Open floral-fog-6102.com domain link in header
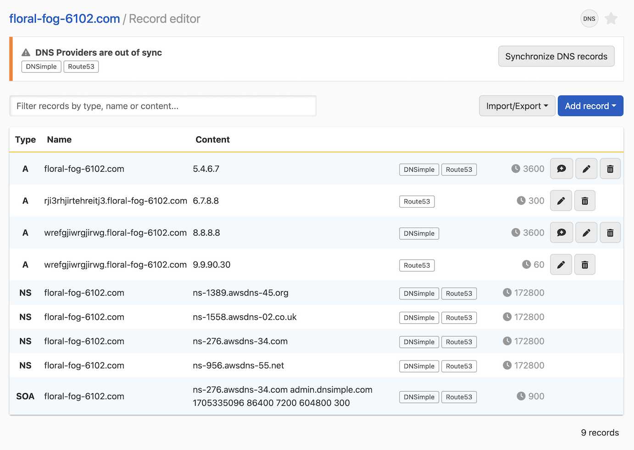 pyautogui.click(x=65, y=19)
